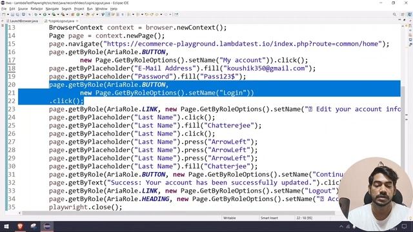This screenshot has width=413, height=232.
Task: Click the Debug bug icon
Action: coord(35,14)
